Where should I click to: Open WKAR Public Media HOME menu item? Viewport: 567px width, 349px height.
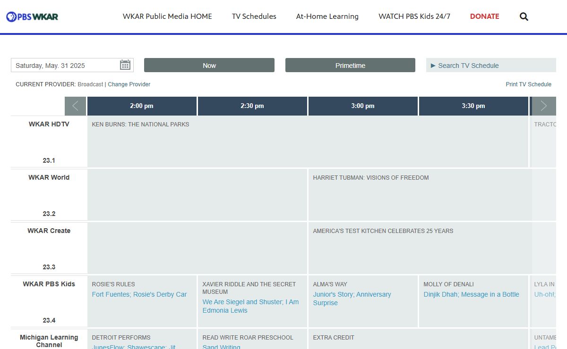[167, 17]
